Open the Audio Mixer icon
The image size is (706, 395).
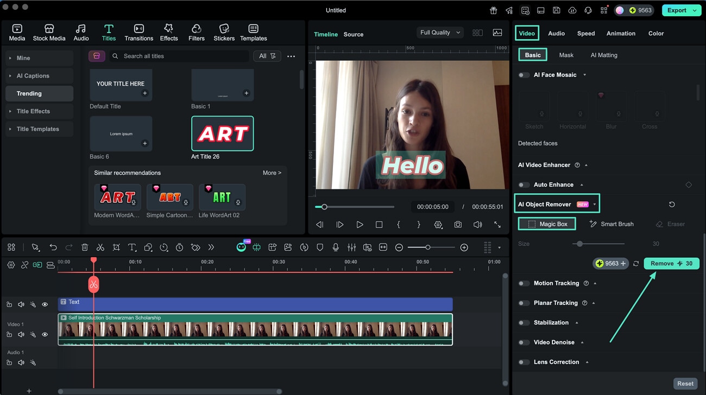point(351,247)
